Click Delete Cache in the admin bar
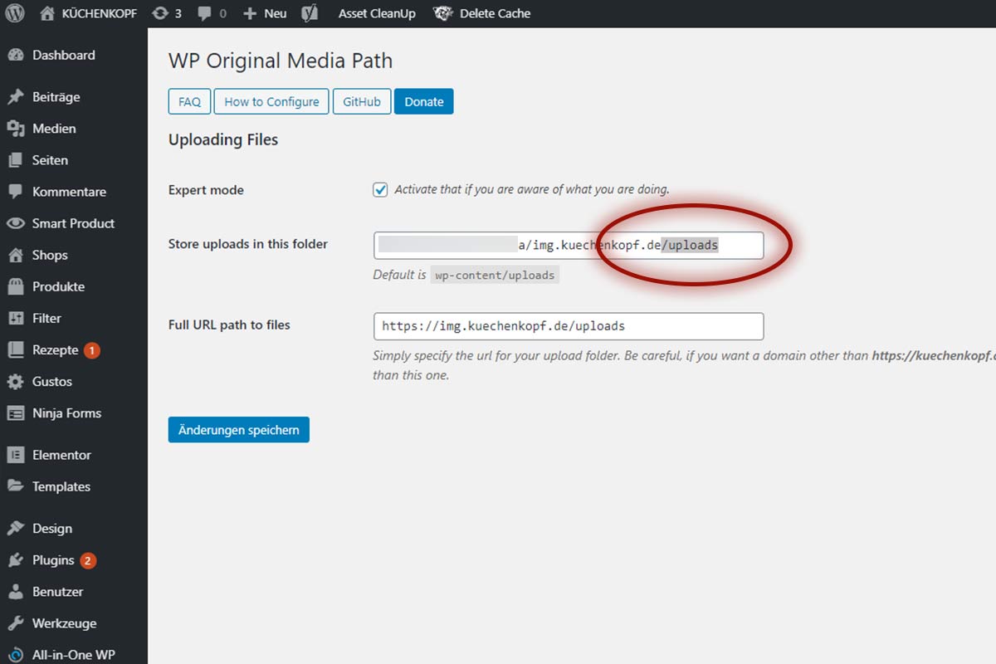This screenshot has width=996, height=664. [495, 13]
